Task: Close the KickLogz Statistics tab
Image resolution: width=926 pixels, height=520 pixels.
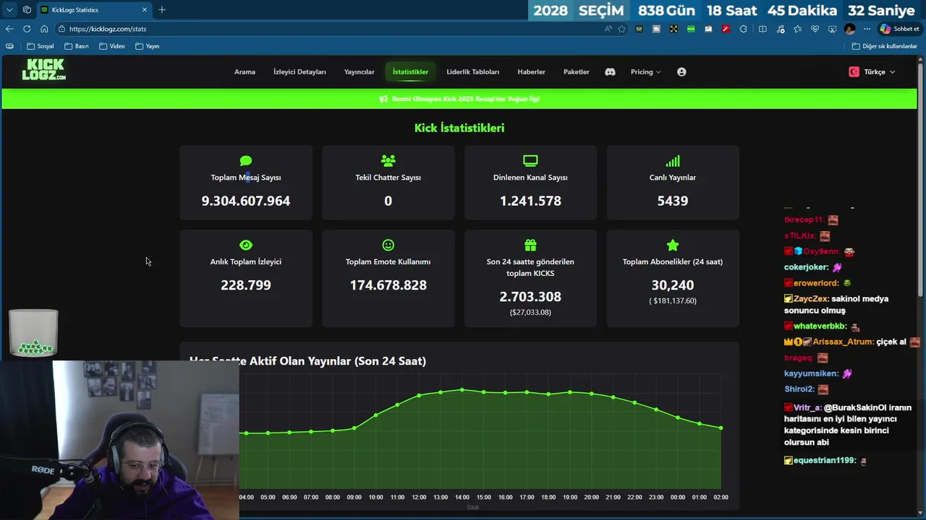Action: pyautogui.click(x=145, y=9)
